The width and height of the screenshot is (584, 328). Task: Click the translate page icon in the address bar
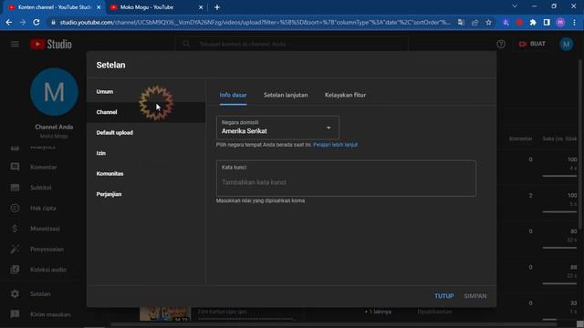tap(461, 22)
